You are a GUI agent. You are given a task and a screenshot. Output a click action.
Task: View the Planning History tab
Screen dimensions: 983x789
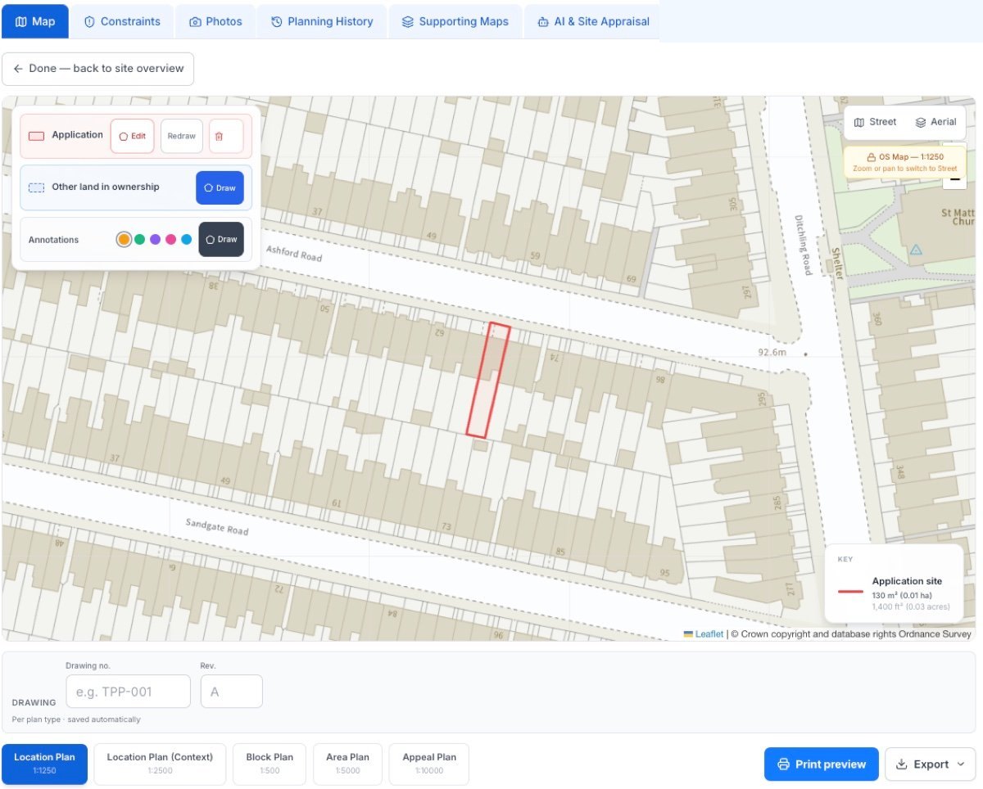point(322,21)
